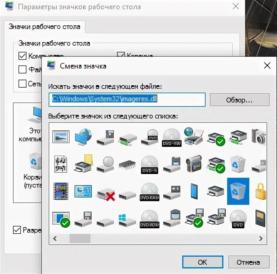This screenshot has width=277, height=274.
Task: Select the film strip video icon
Action: (x=61, y=191)
